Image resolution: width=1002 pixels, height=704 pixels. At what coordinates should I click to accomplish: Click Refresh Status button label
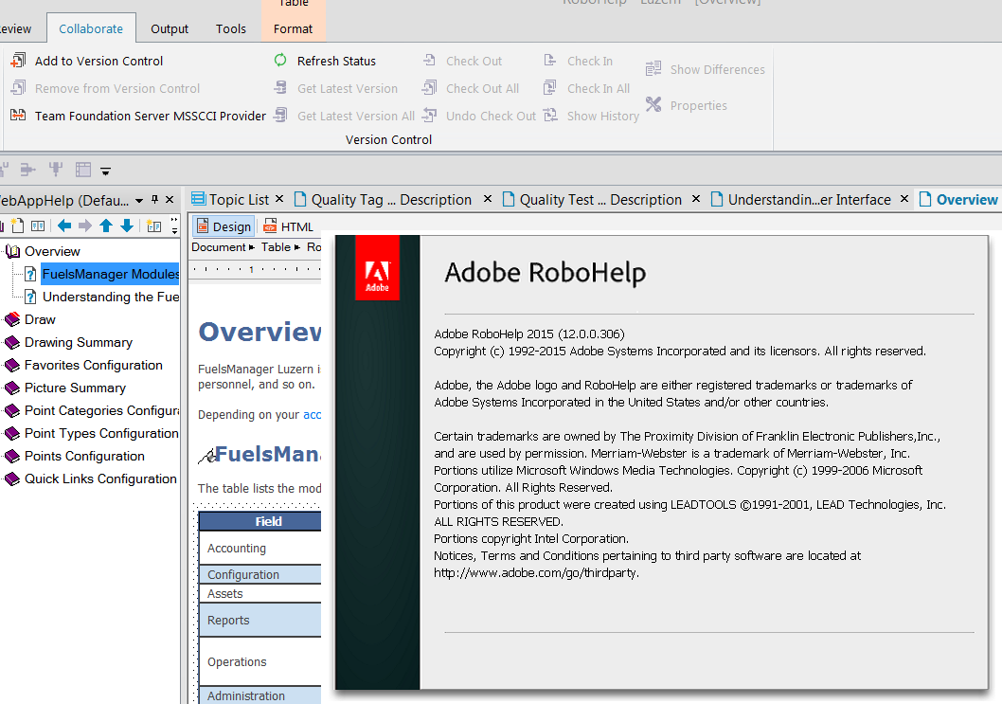(x=336, y=61)
